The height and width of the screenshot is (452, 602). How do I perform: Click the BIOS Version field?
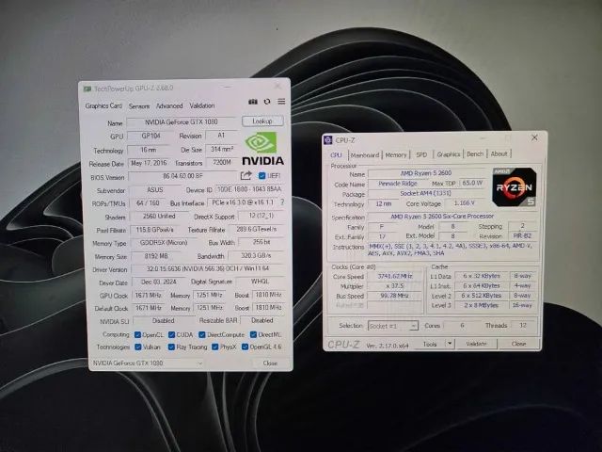pyautogui.click(x=182, y=176)
